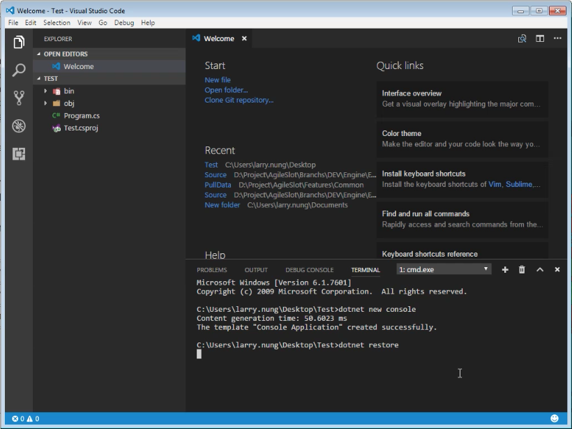Image resolution: width=572 pixels, height=429 pixels.
Task: Click the smiley feedback icon in status bar
Action: point(554,419)
